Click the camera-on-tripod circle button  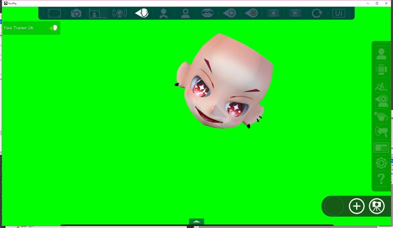pos(377,206)
